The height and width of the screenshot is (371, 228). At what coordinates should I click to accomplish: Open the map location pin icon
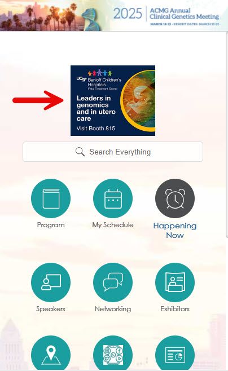coord(51,353)
